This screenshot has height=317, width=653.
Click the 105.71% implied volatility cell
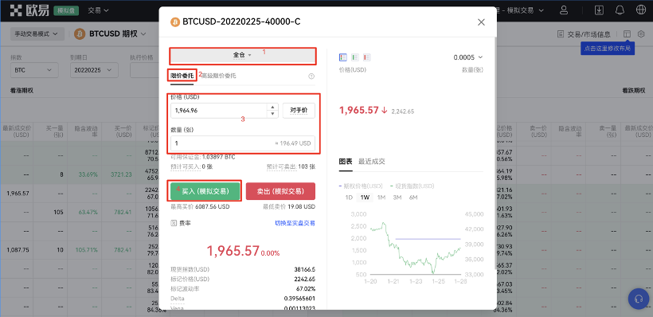[x=87, y=249]
